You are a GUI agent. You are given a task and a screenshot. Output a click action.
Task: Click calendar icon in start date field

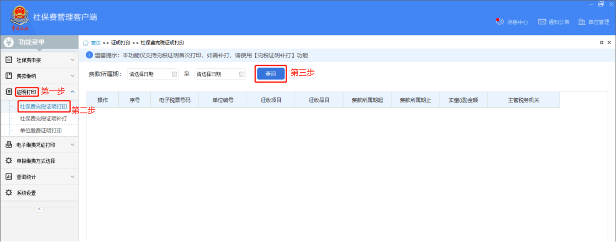coord(175,74)
